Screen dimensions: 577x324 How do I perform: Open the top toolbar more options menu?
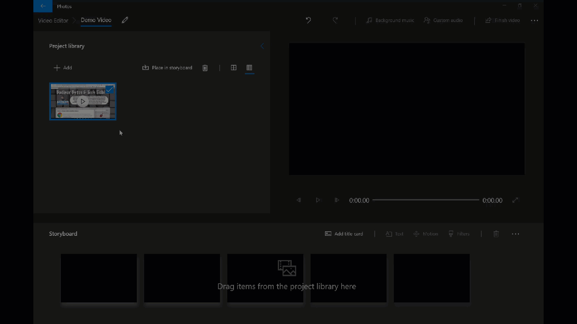(x=535, y=20)
